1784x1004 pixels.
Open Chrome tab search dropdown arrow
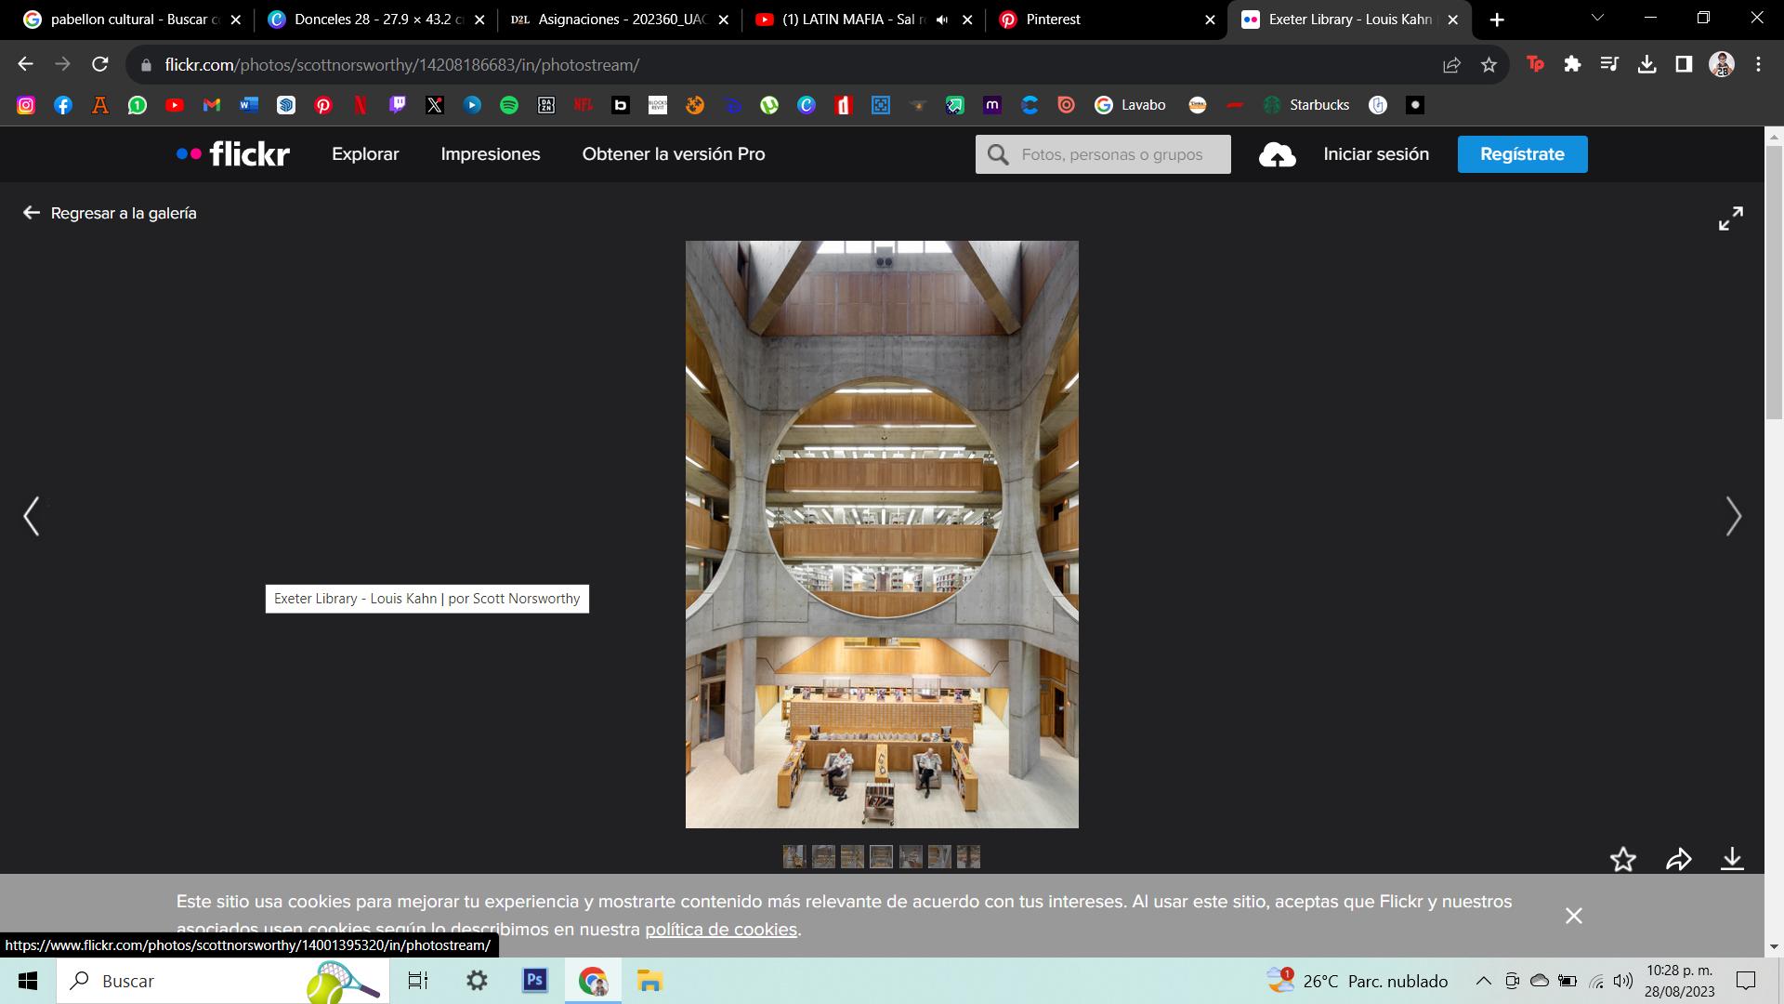tap(1597, 19)
